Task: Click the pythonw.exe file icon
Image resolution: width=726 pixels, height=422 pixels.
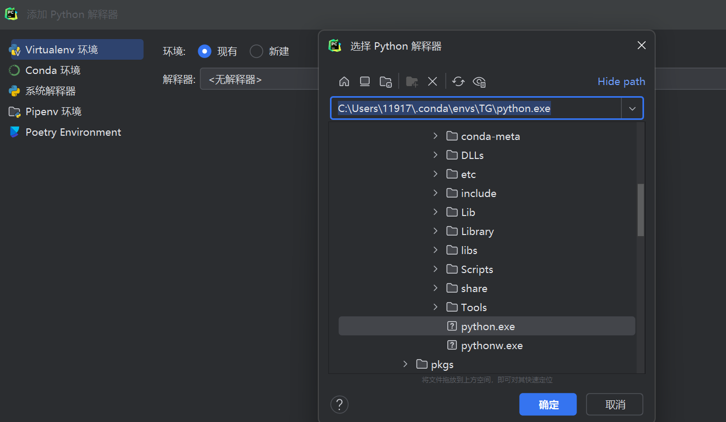Action: (452, 345)
